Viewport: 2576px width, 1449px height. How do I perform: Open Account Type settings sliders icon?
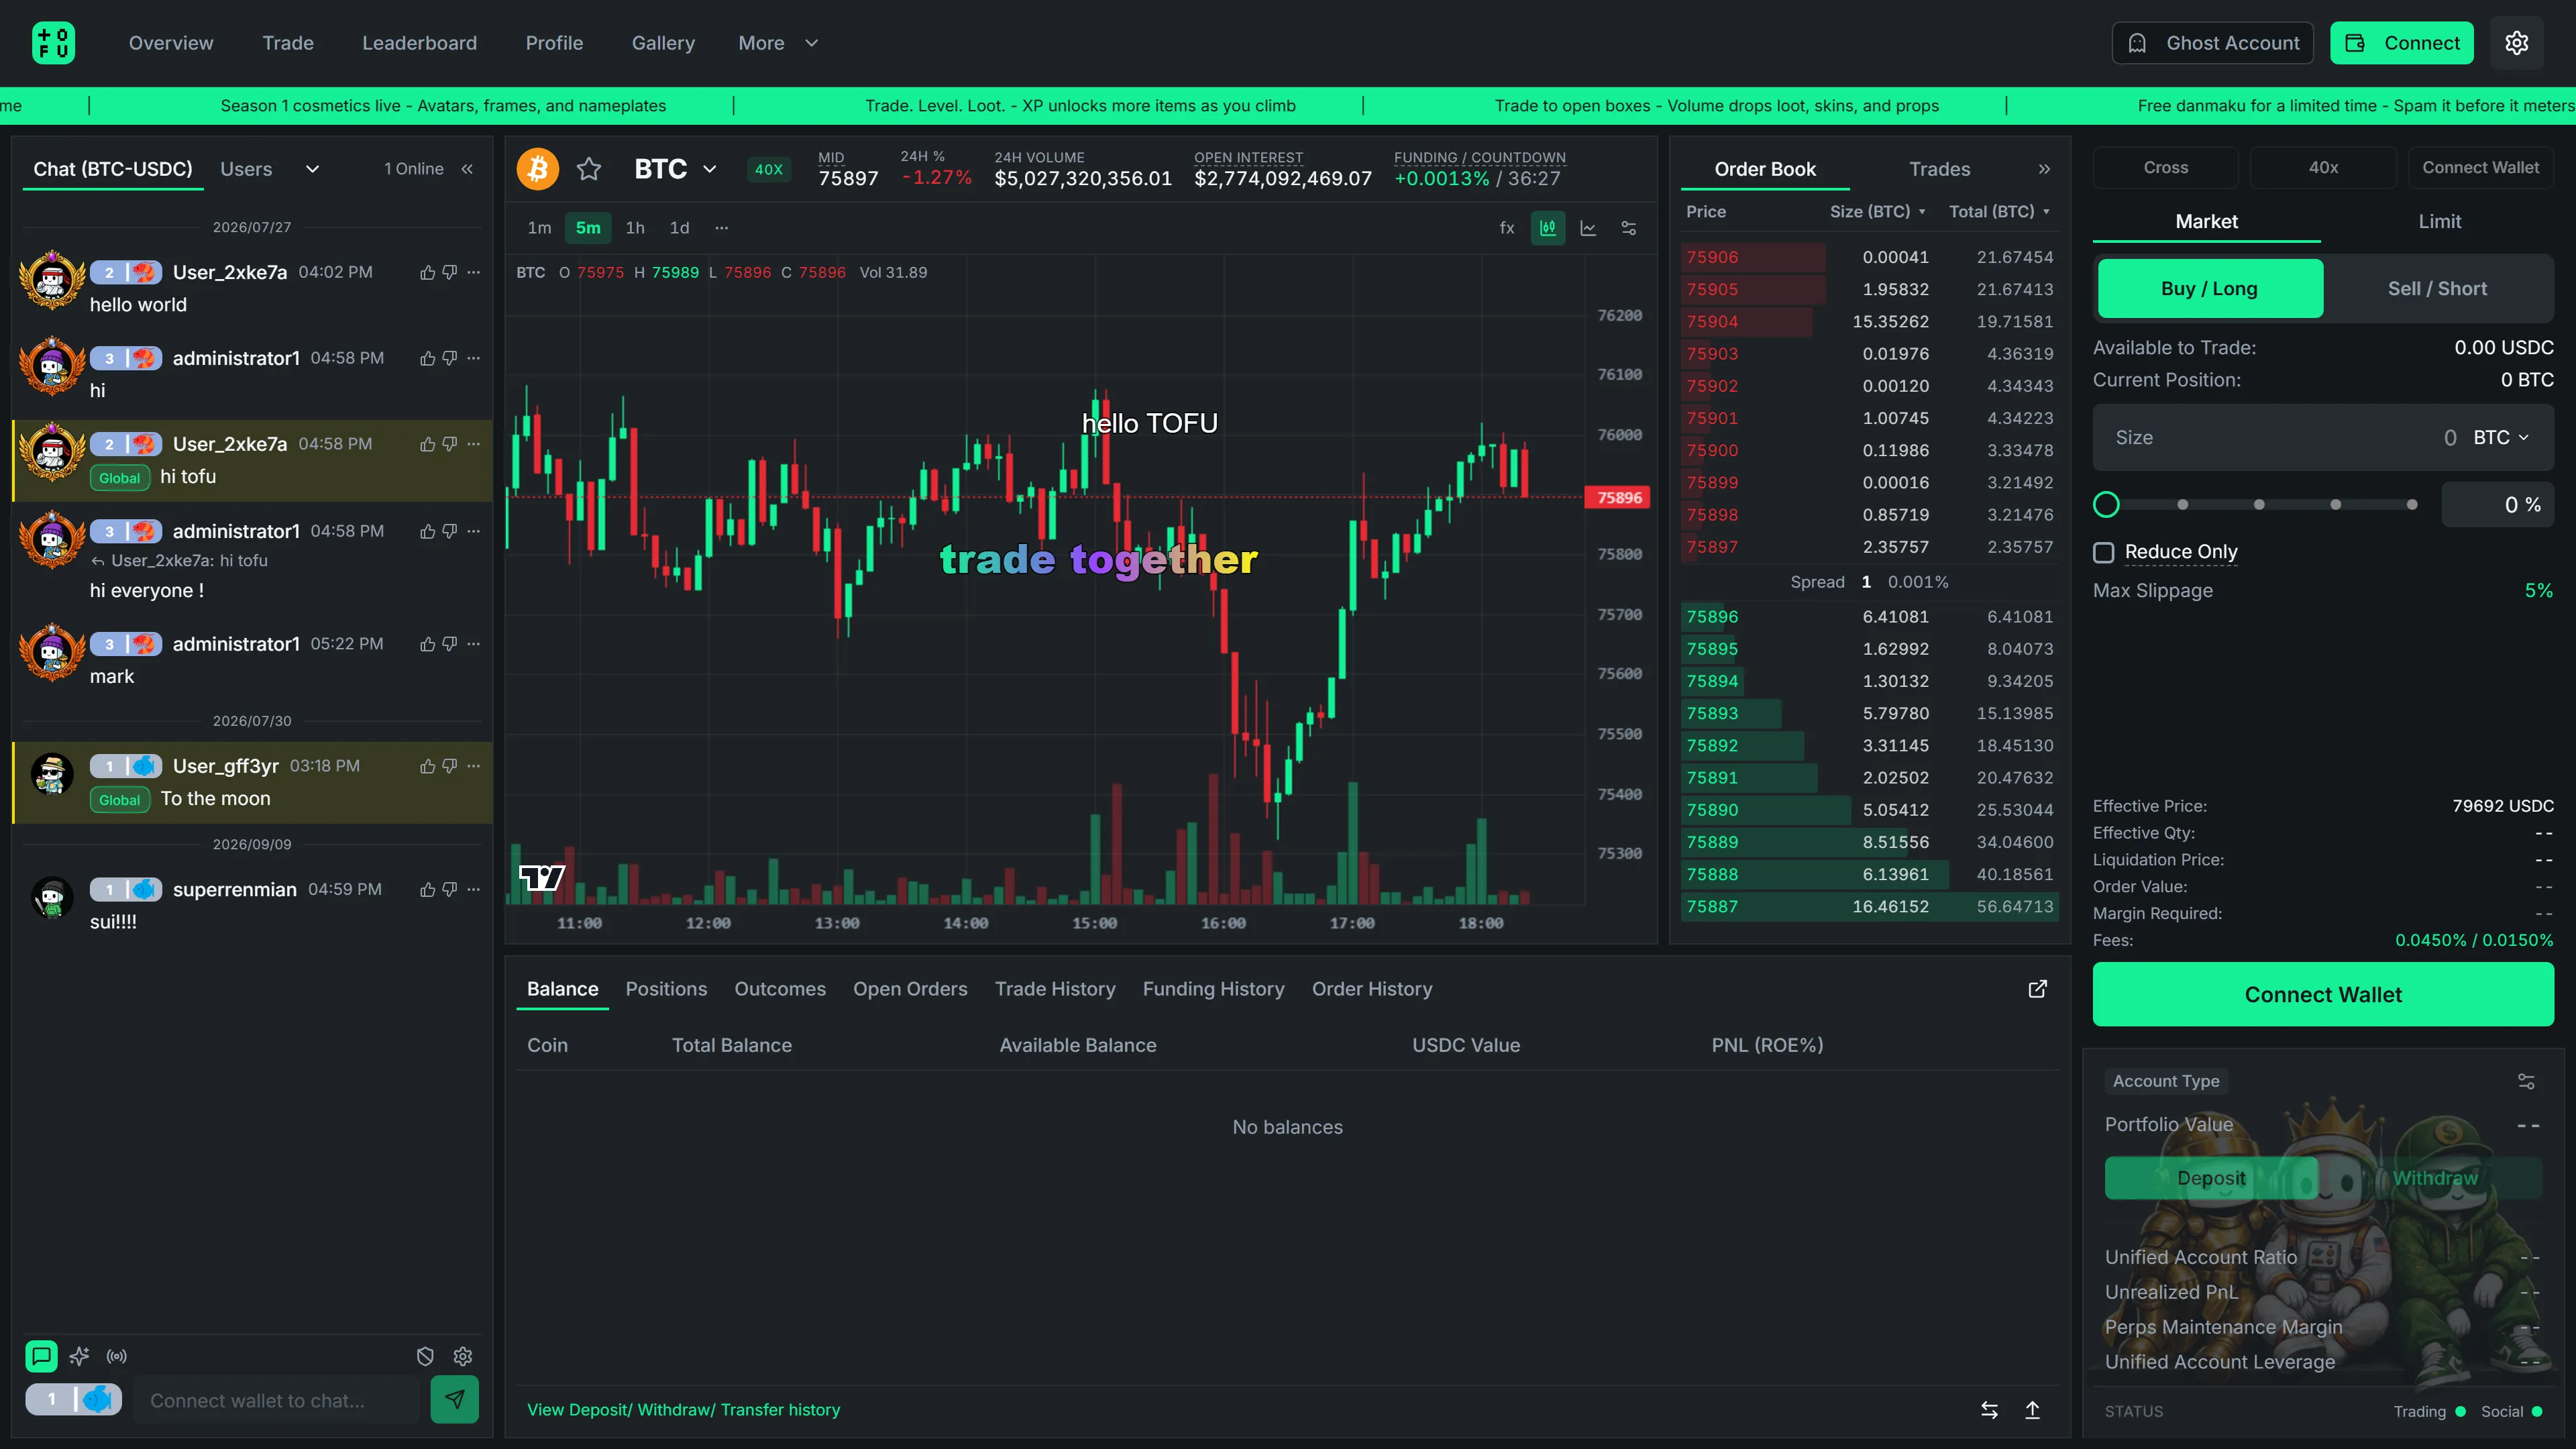click(x=2526, y=1081)
